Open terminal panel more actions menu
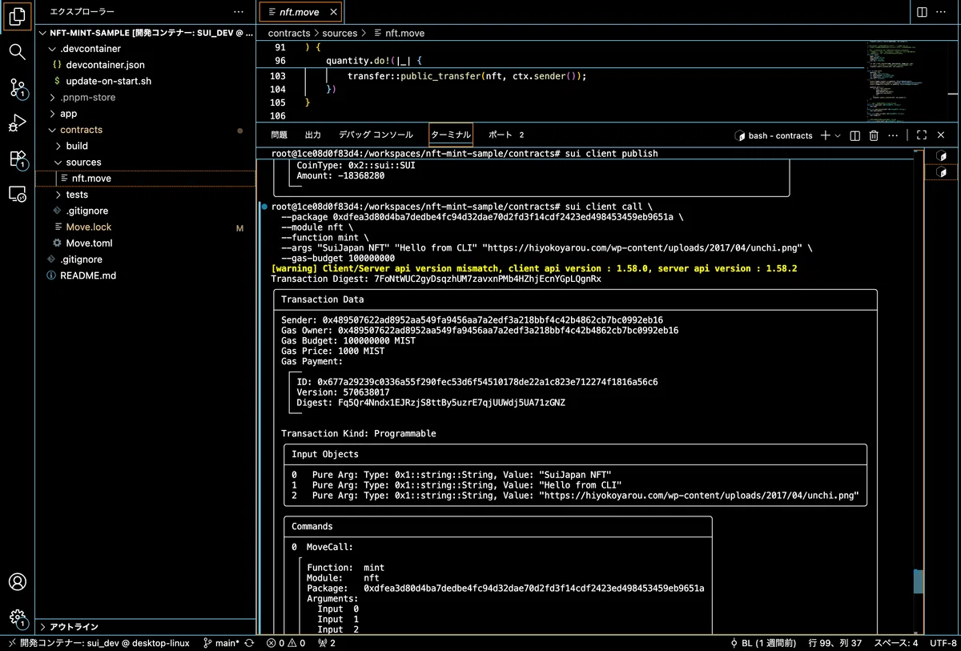Screen dimensions: 961x651 pyautogui.click(x=894, y=135)
